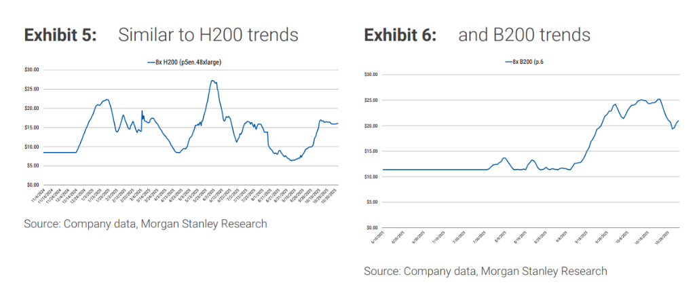This screenshot has height=285, width=695.
Task: Click the 8x B200 legend label
Action: coord(531,62)
